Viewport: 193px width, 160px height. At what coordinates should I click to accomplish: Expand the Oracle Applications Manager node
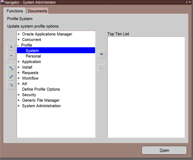tap(19, 34)
